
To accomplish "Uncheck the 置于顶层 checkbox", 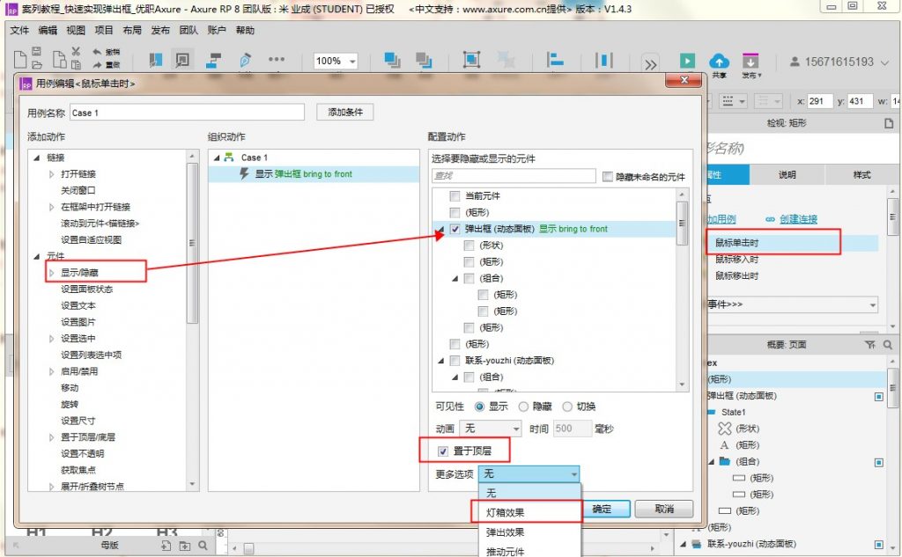I will 443,451.
